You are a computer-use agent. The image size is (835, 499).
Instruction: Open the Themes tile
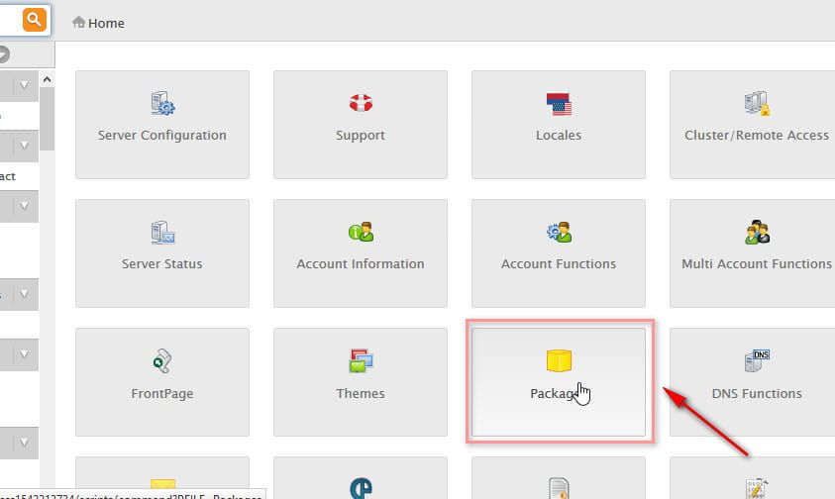[x=360, y=381]
